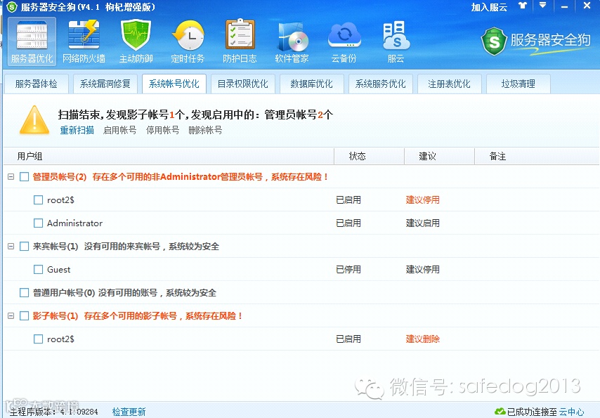Switch to the 垃圾清理 tab

pos(519,84)
